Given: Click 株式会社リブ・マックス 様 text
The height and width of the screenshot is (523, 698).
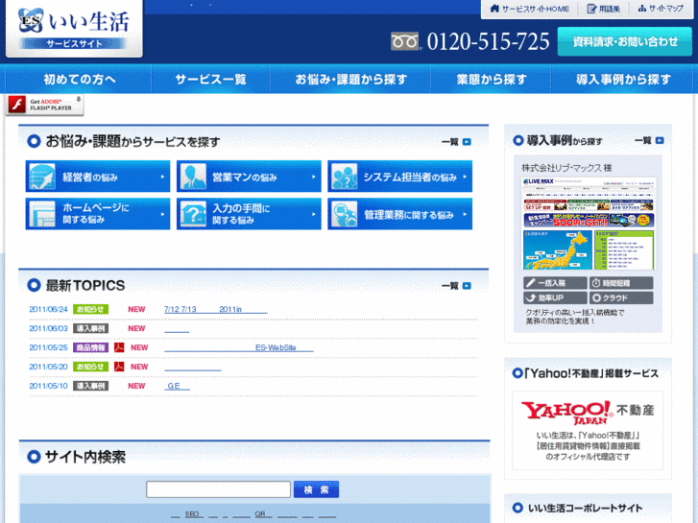Looking at the screenshot, I should (x=566, y=168).
